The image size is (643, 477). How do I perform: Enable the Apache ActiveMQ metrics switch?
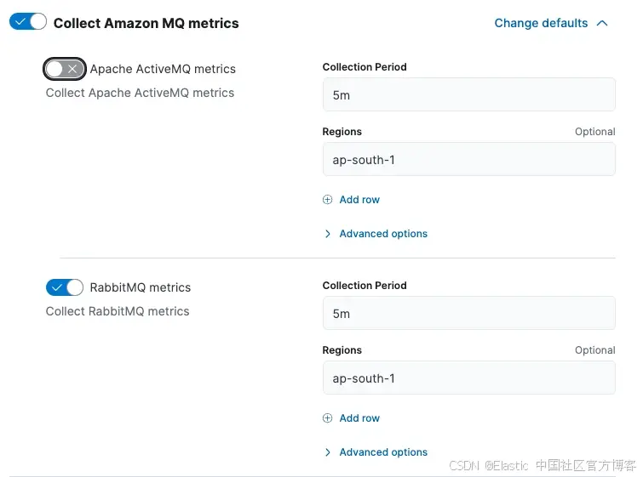(65, 69)
